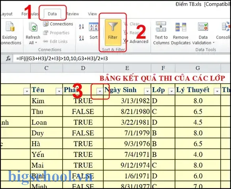This screenshot has width=231, height=189.
Task: Select the date cell 7/4/1971
Action: tap(127, 155)
